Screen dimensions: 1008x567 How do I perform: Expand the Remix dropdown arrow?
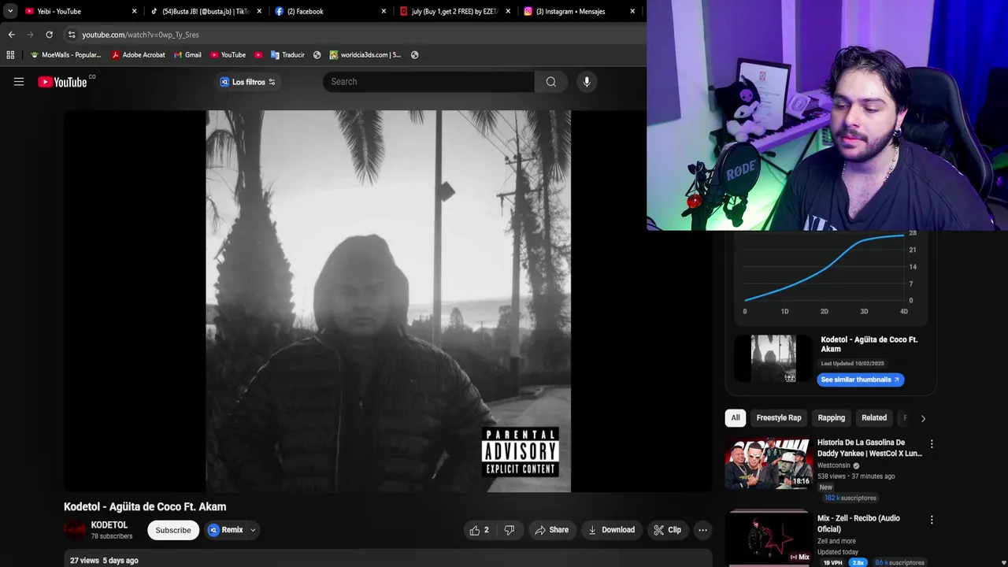pyautogui.click(x=253, y=531)
